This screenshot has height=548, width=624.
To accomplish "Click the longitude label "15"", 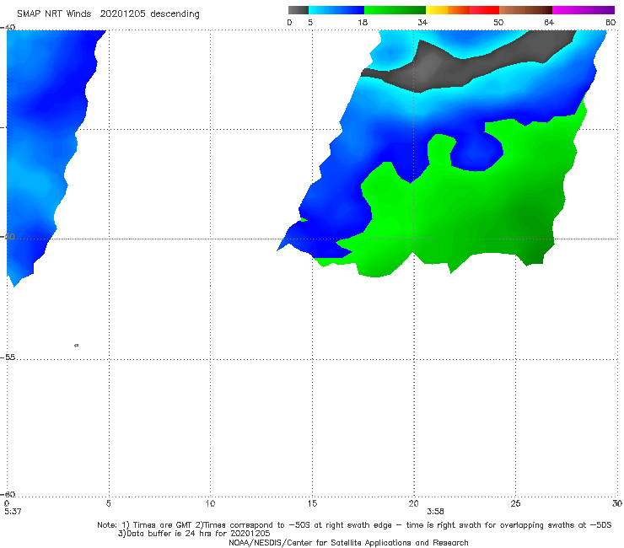I will (x=312, y=503).
